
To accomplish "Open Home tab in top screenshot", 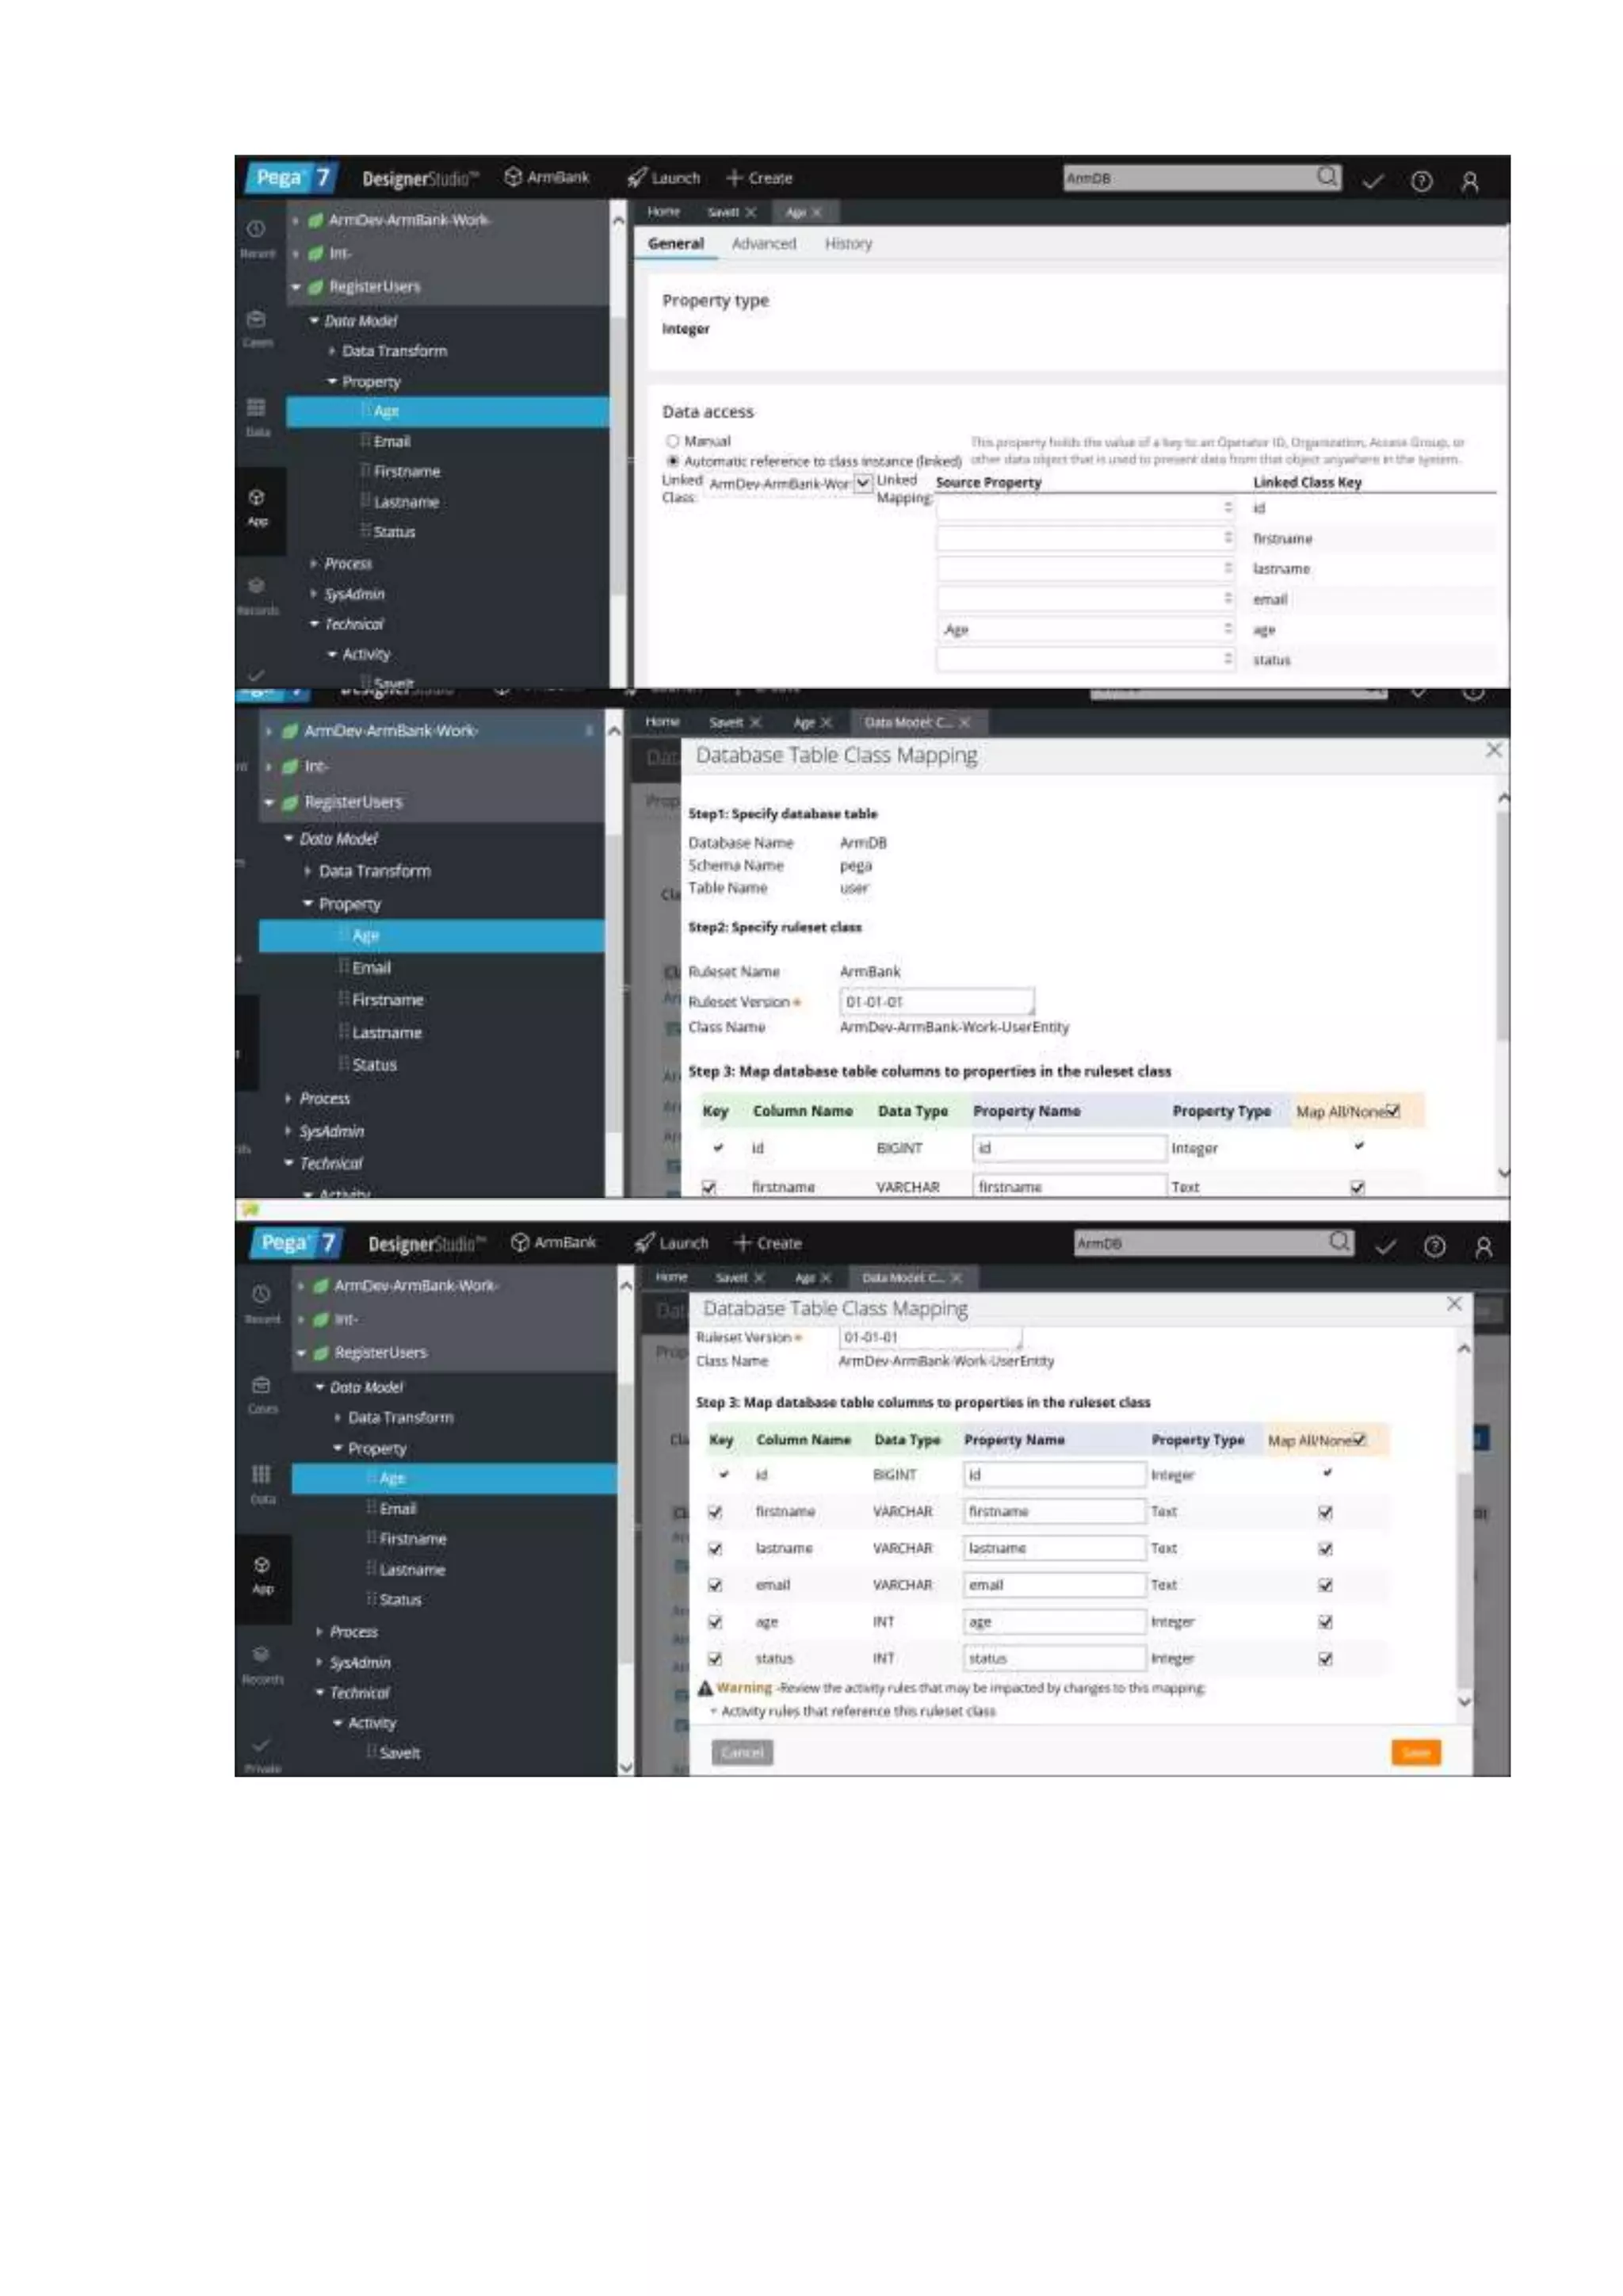I will click(x=663, y=212).
